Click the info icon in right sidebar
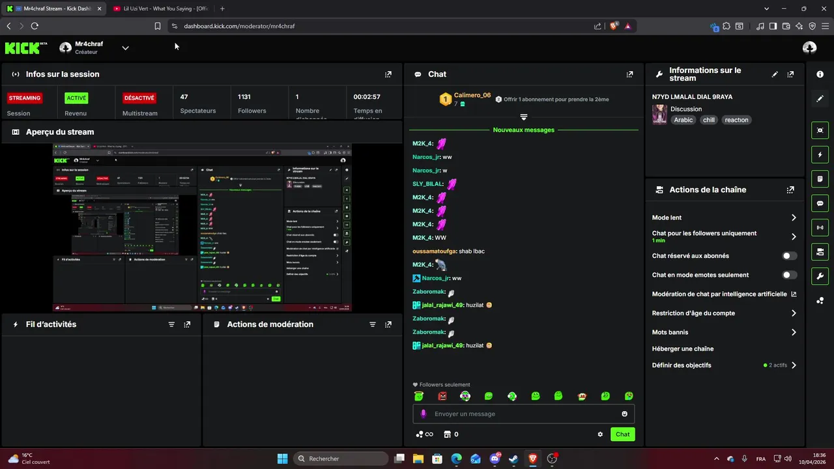This screenshot has width=834, height=469. [820, 74]
